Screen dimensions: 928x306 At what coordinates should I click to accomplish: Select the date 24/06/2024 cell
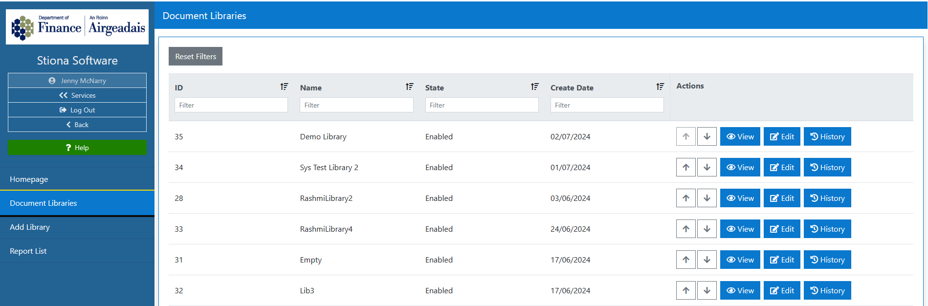(x=570, y=229)
